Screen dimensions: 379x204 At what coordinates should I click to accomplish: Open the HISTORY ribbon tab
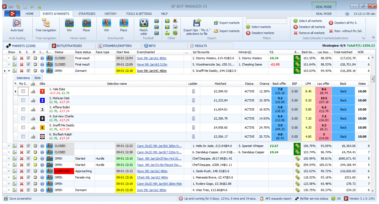click(x=111, y=14)
